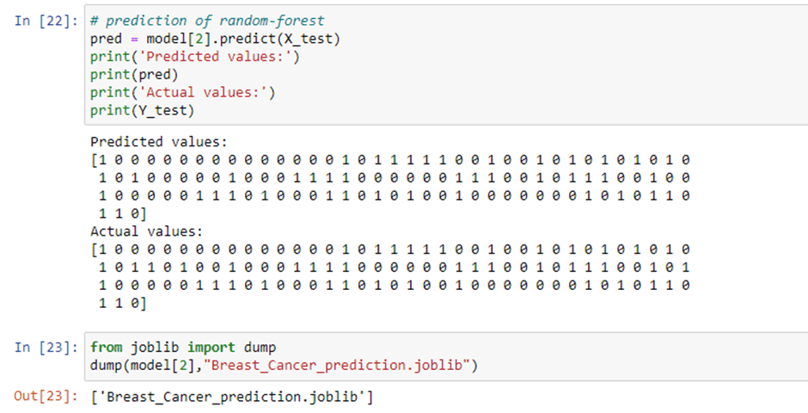Click the last row '1 1 0]' of actual values

(122, 304)
